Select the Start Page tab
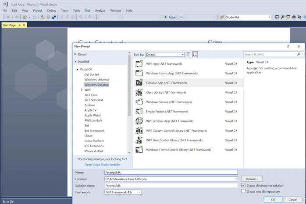306x204 pixels. pos(9,25)
